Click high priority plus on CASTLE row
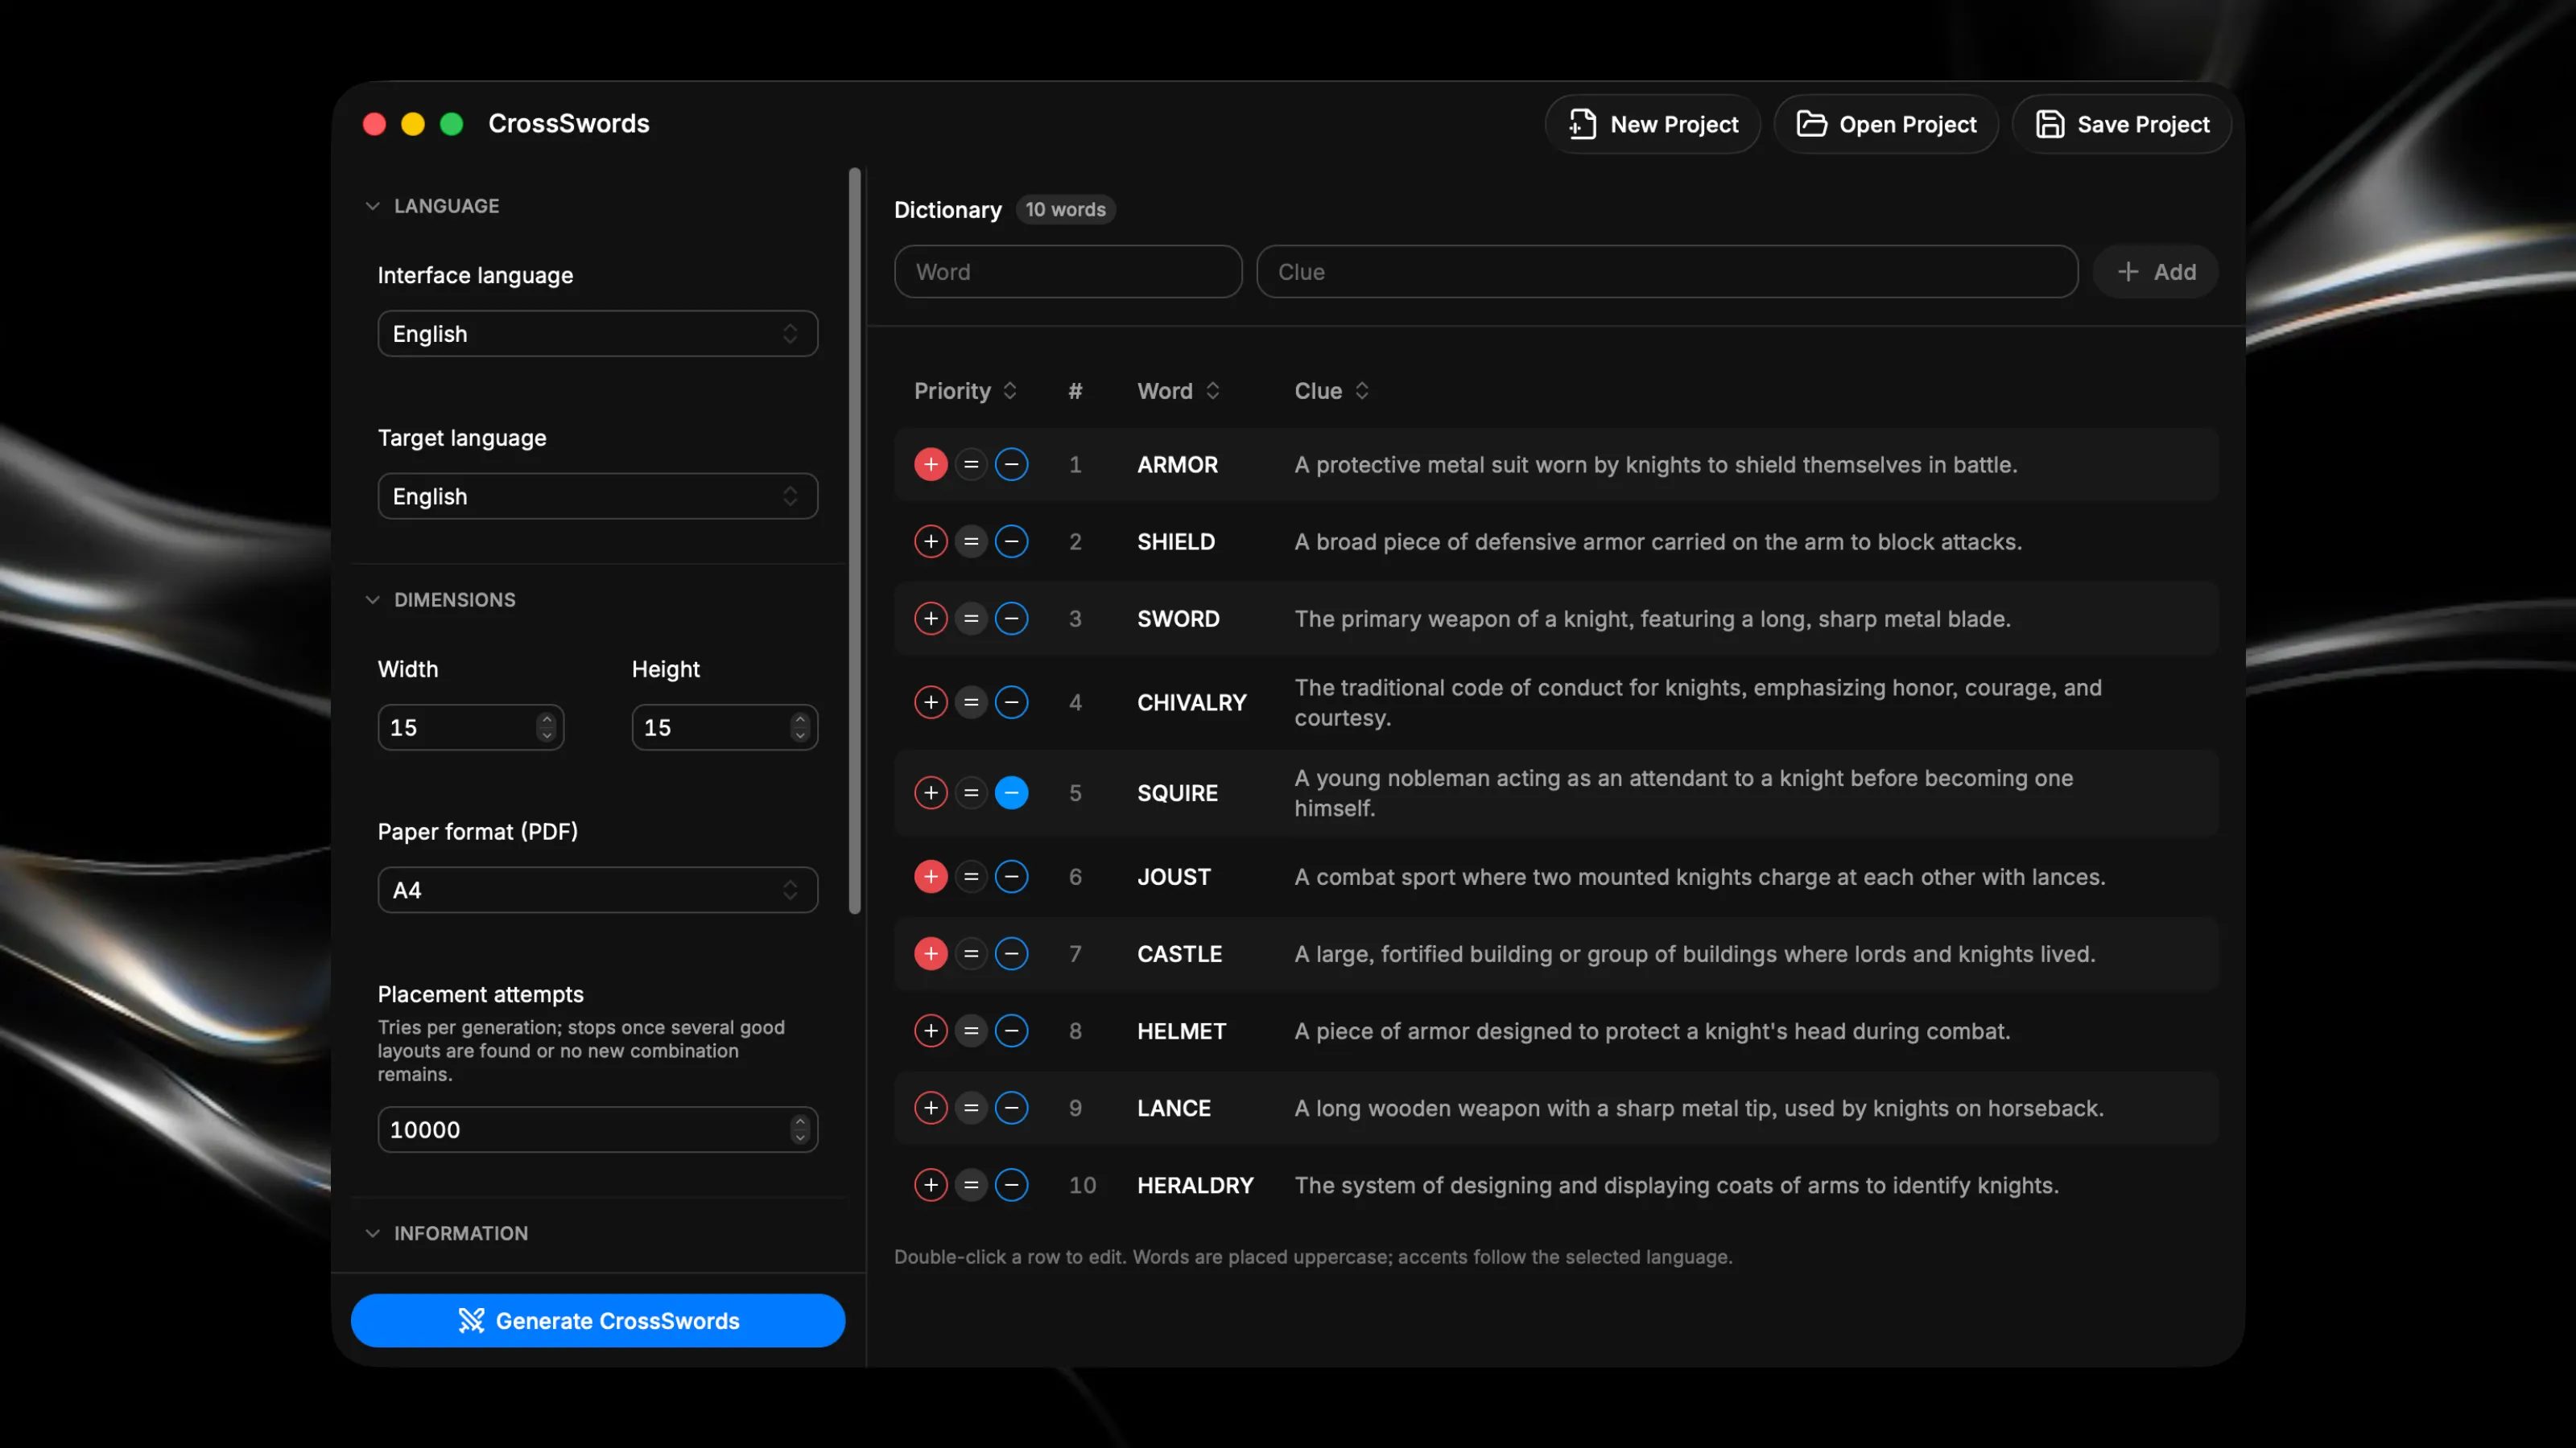Viewport: 2576px width, 1448px height. [x=930, y=953]
